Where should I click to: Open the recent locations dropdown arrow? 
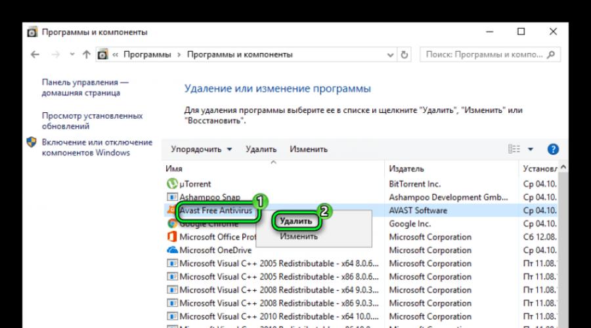coord(72,54)
